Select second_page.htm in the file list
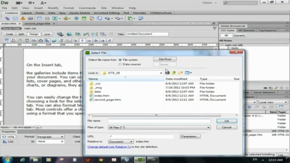This screenshot has width=290, height=163. pos(108,100)
